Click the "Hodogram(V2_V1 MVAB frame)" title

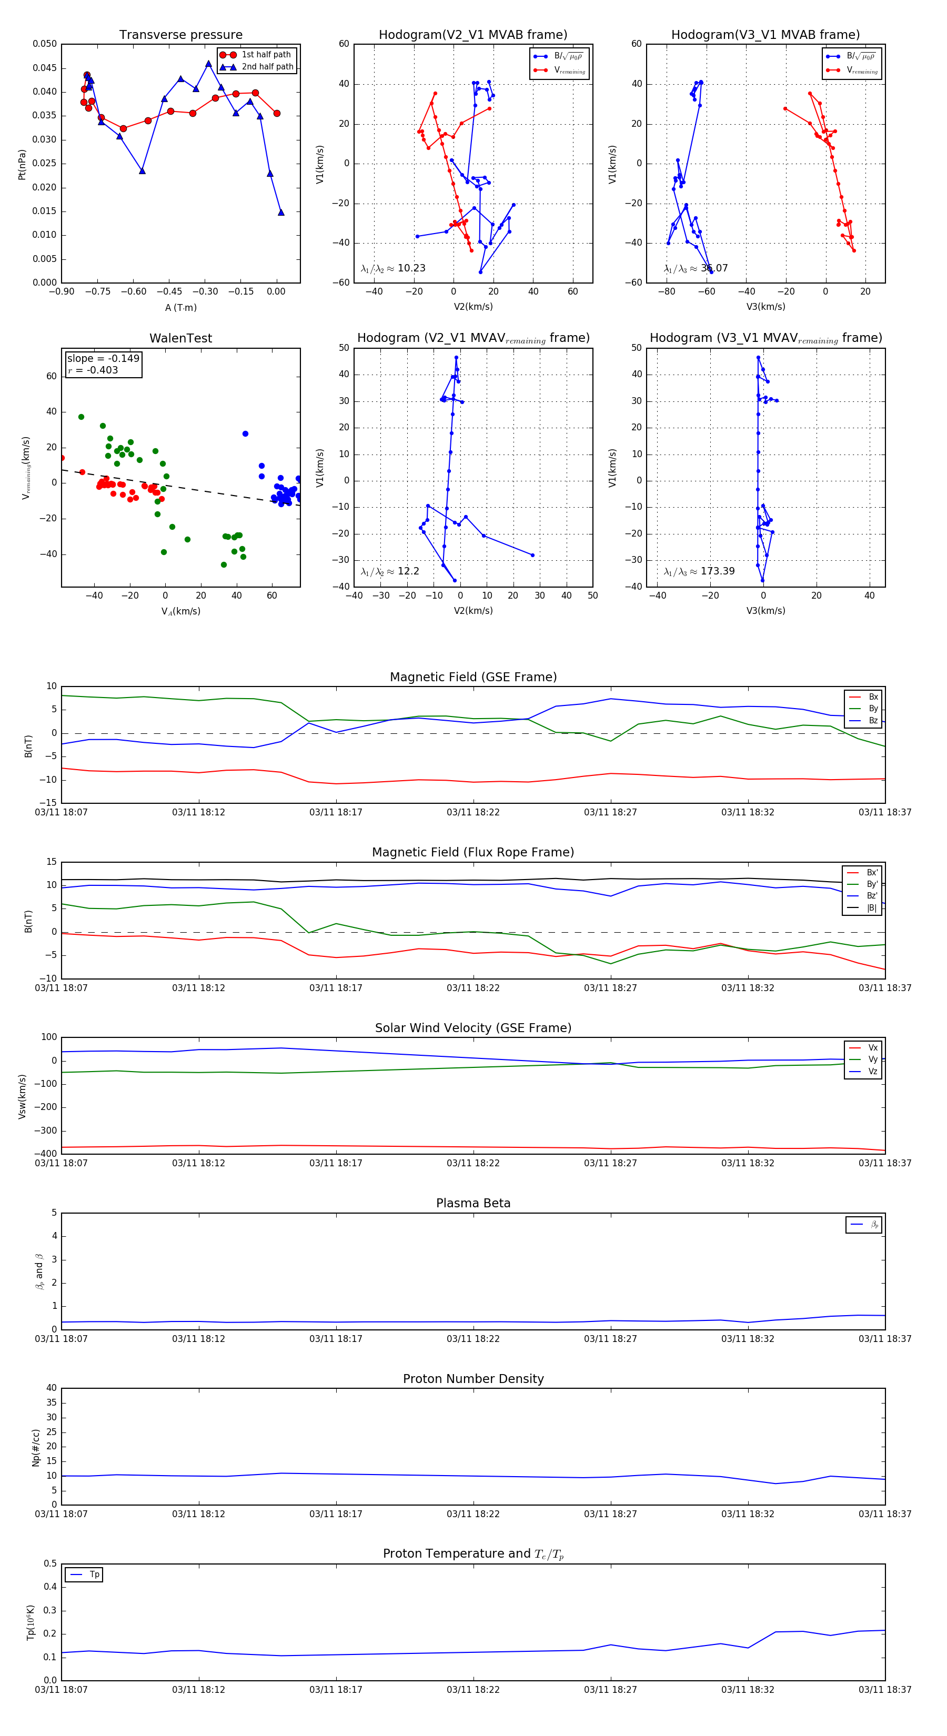pos(473,35)
